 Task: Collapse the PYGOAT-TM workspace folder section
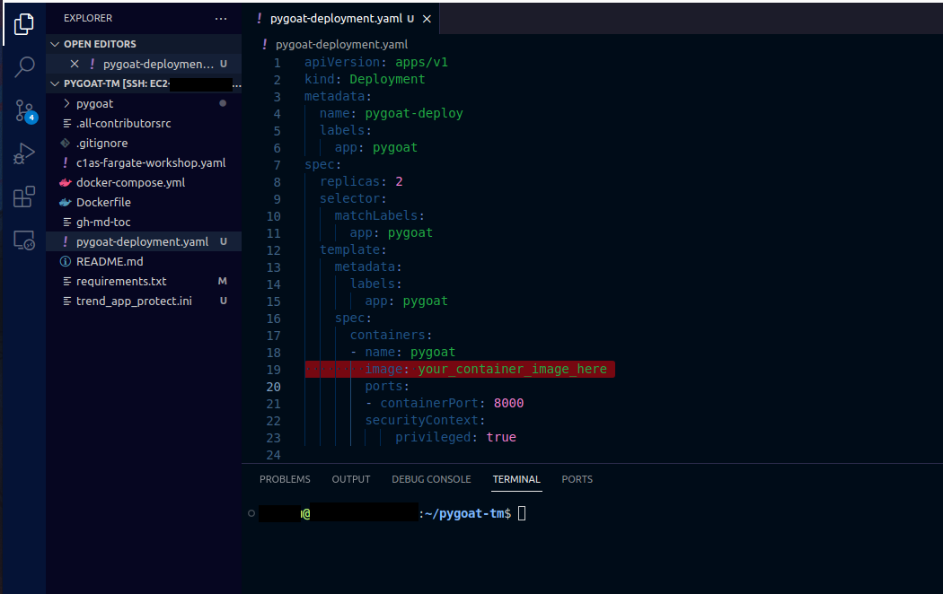point(56,83)
